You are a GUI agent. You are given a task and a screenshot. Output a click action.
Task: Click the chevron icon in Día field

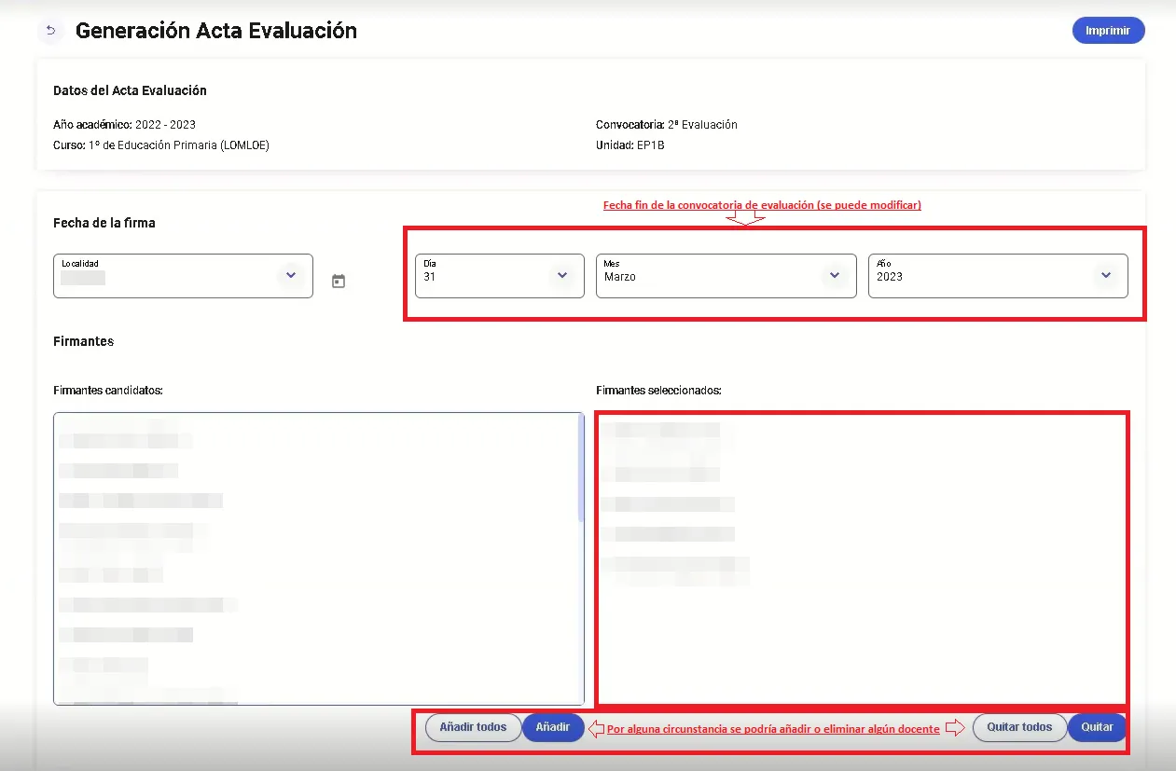coord(561,276)
